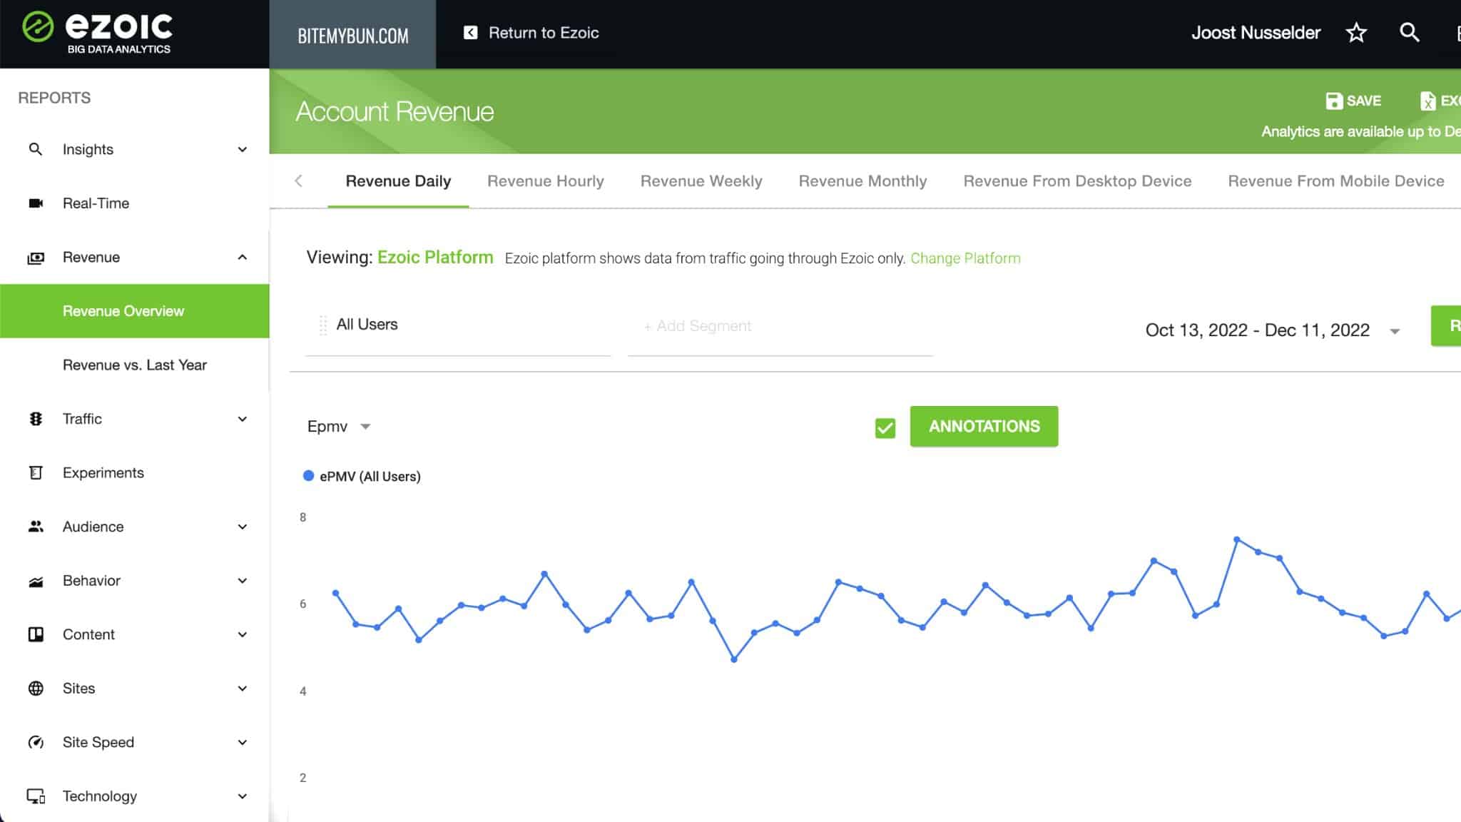The image size is (1461, 822).
Task: Click the left arrow beside the report tabs
Action: coord(298,181)
